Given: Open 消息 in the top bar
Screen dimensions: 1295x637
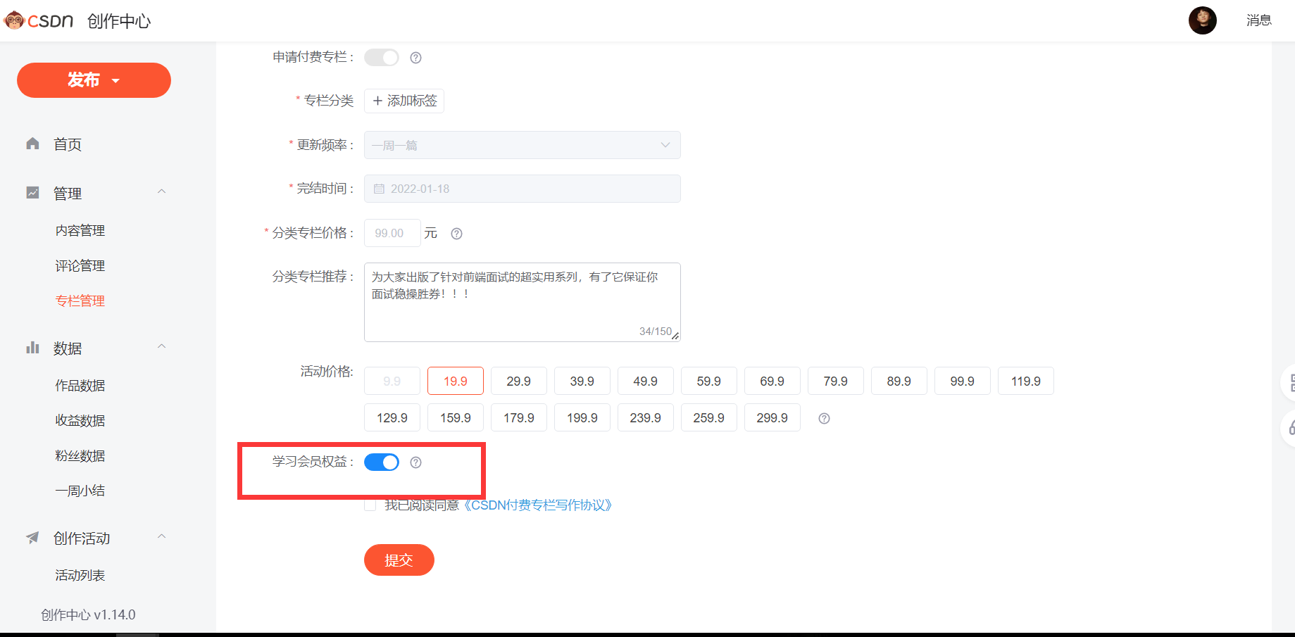Looking at the screenshot, I should point(1259,20).
